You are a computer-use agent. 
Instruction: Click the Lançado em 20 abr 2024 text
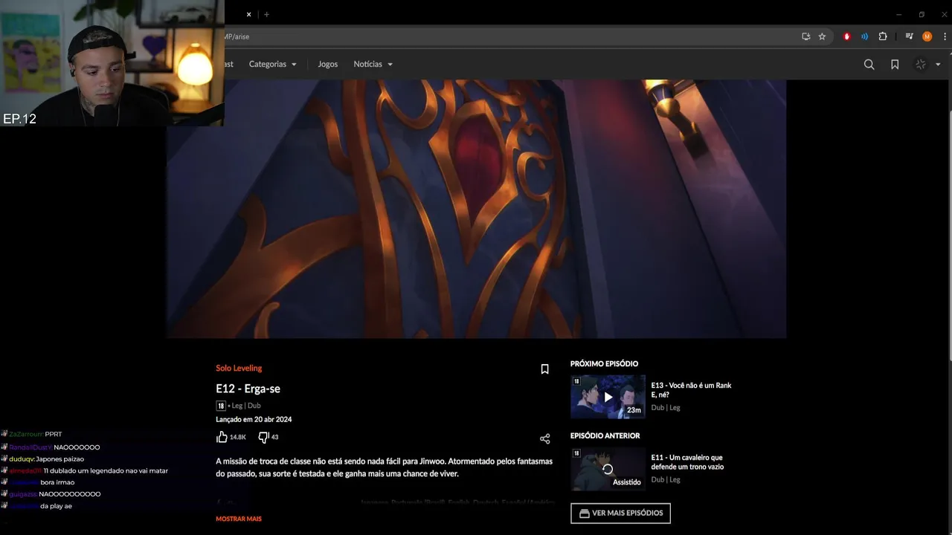click(x=254, y=419)
